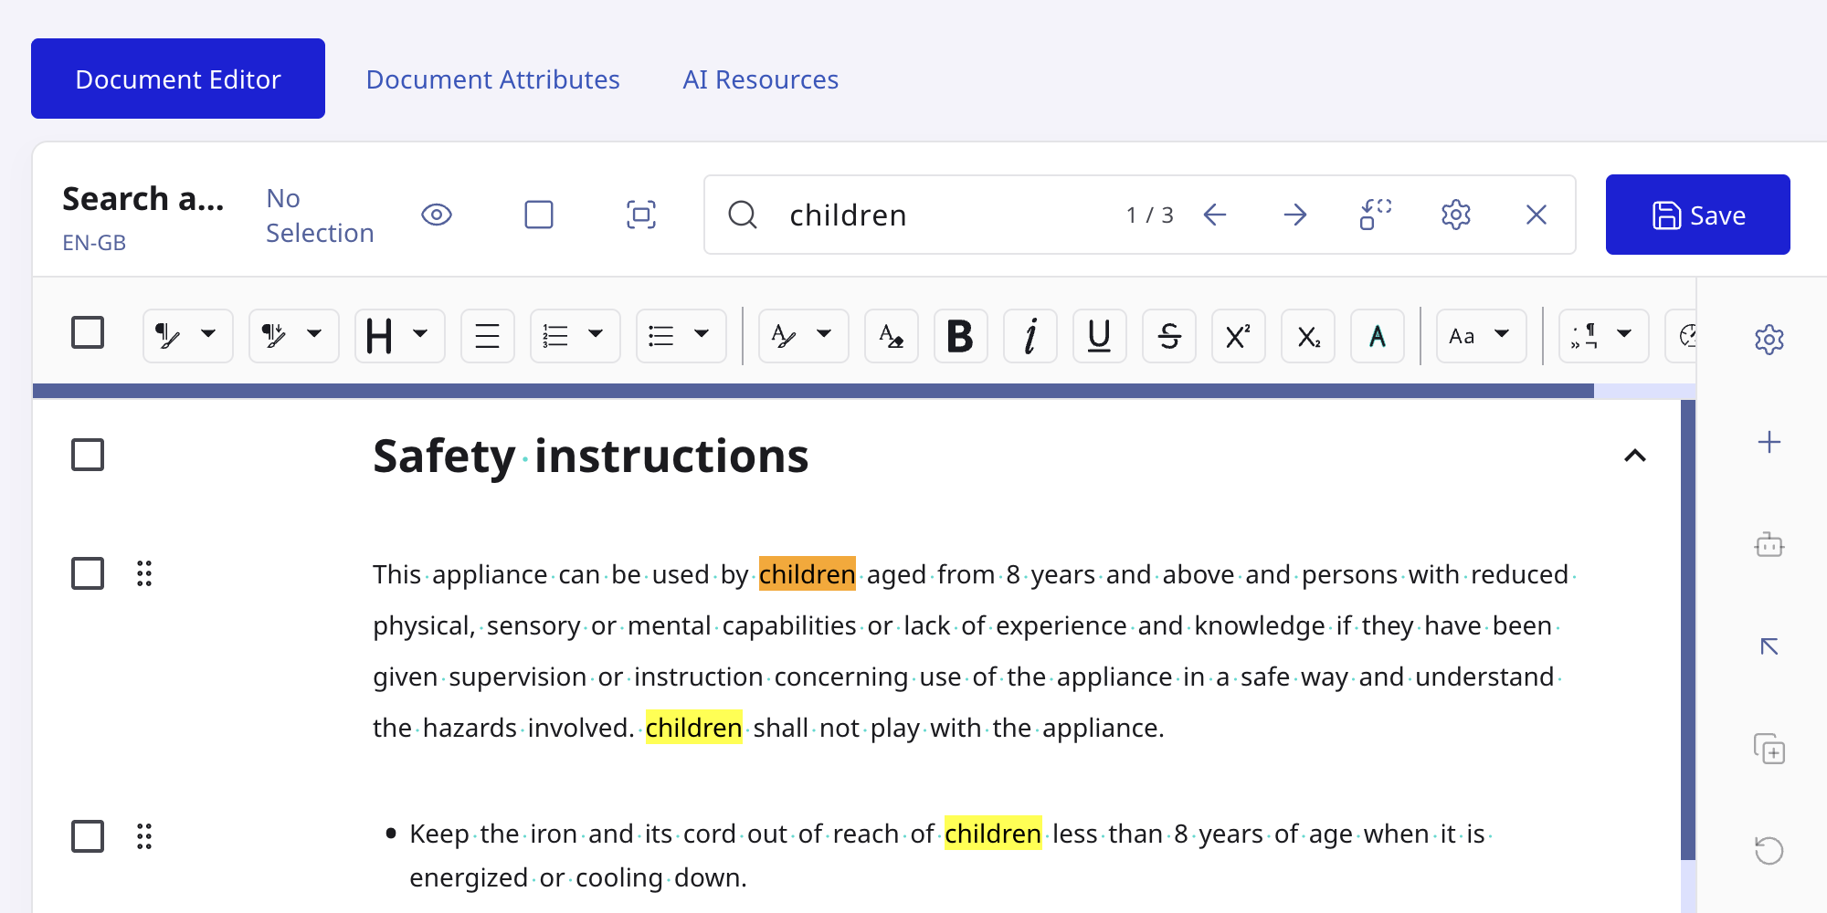Click the partially visible rightmost toolbar icon
The height and width of the screenshot is (913, 1827).
(1683, 336)
